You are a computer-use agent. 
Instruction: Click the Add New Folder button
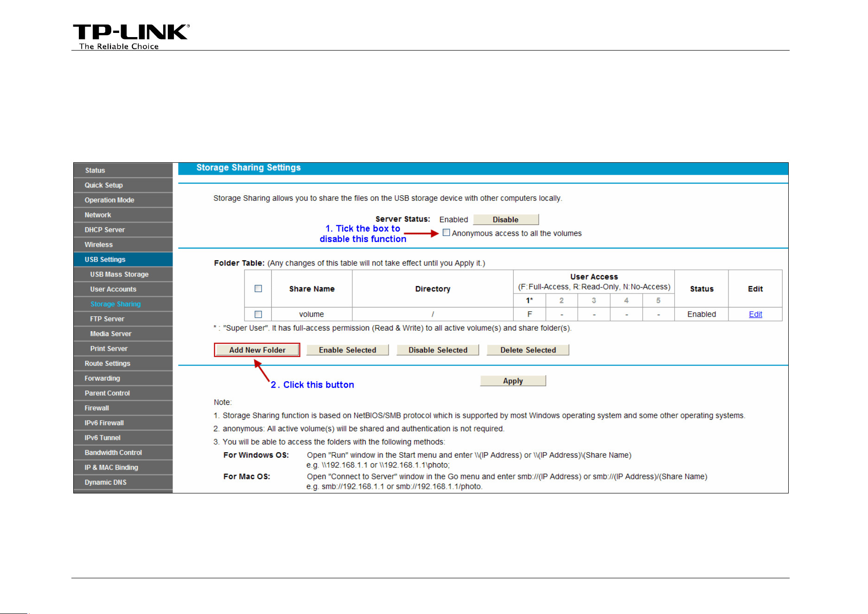pyautogui.click(x=257, y=350)
